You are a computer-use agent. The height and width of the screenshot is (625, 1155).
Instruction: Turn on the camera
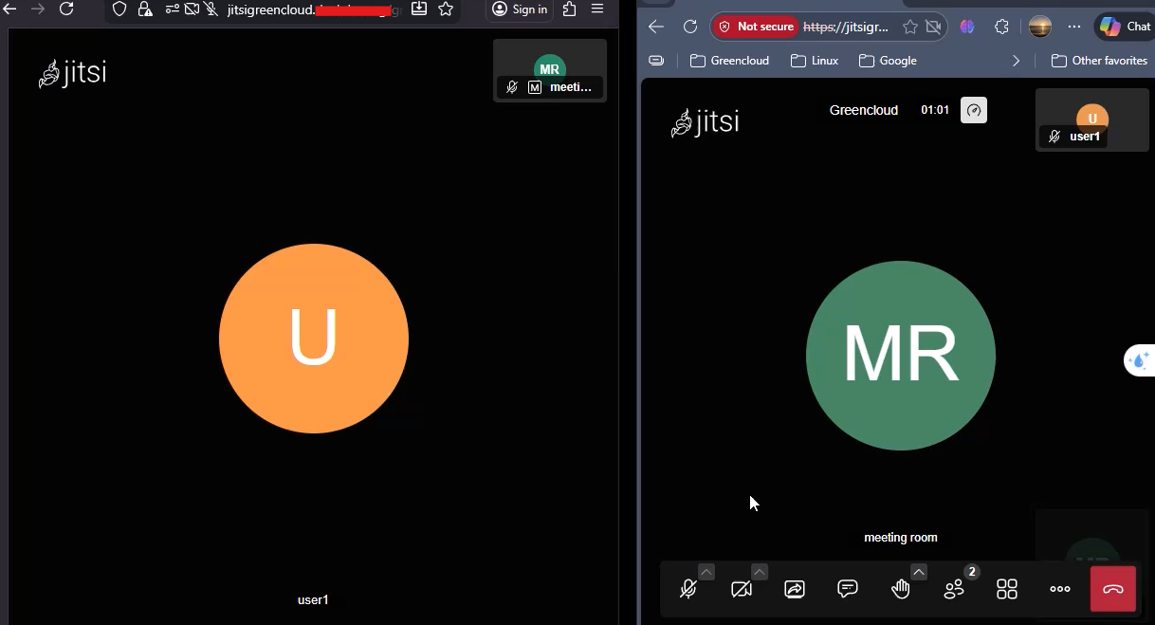tap(742, 589)
